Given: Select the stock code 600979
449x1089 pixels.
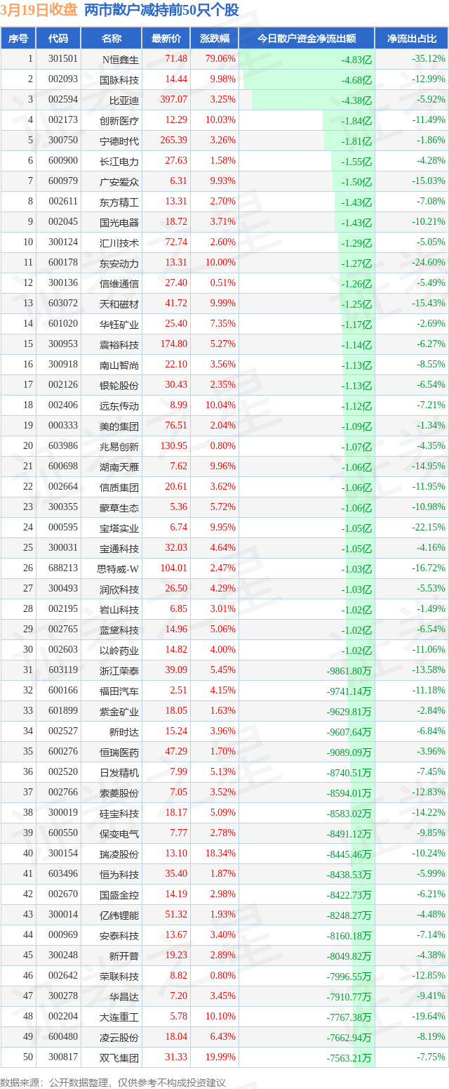Looking at the screenshot, I should [62, 181].
